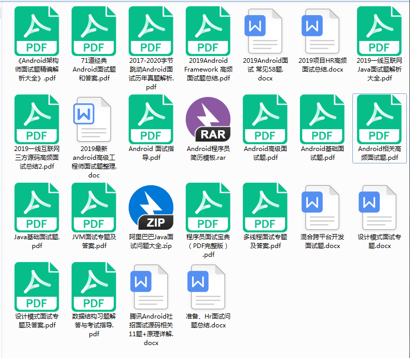Click the file name "2019项目HR高频面试总结.docx"
Image resolution: width=410 pixels, height=358 pixels.
pos(322,65)
